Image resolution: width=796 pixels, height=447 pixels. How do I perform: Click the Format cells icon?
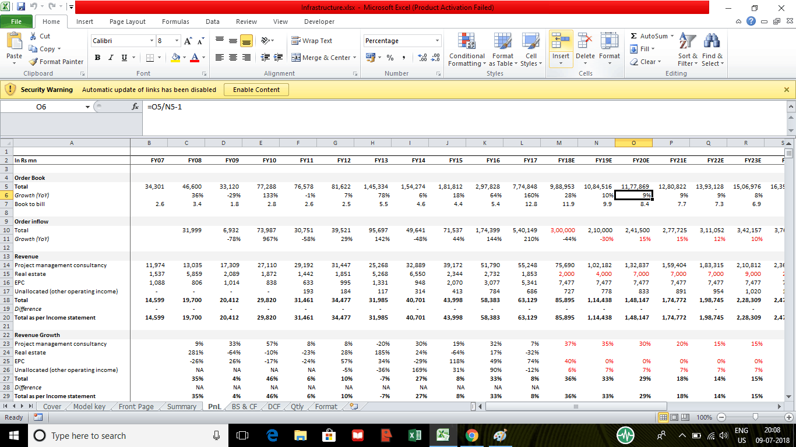610,42
